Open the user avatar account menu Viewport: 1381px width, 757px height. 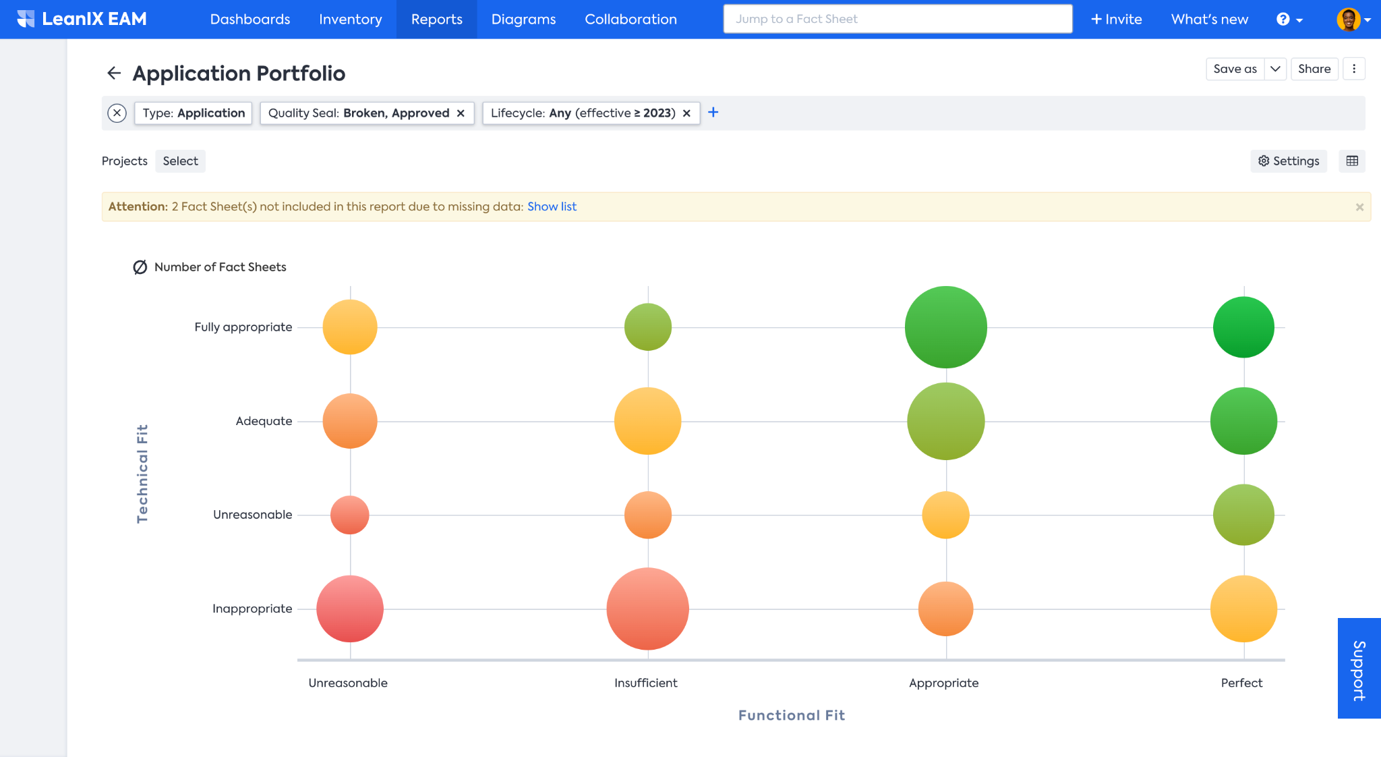(x=1353, y=20)
